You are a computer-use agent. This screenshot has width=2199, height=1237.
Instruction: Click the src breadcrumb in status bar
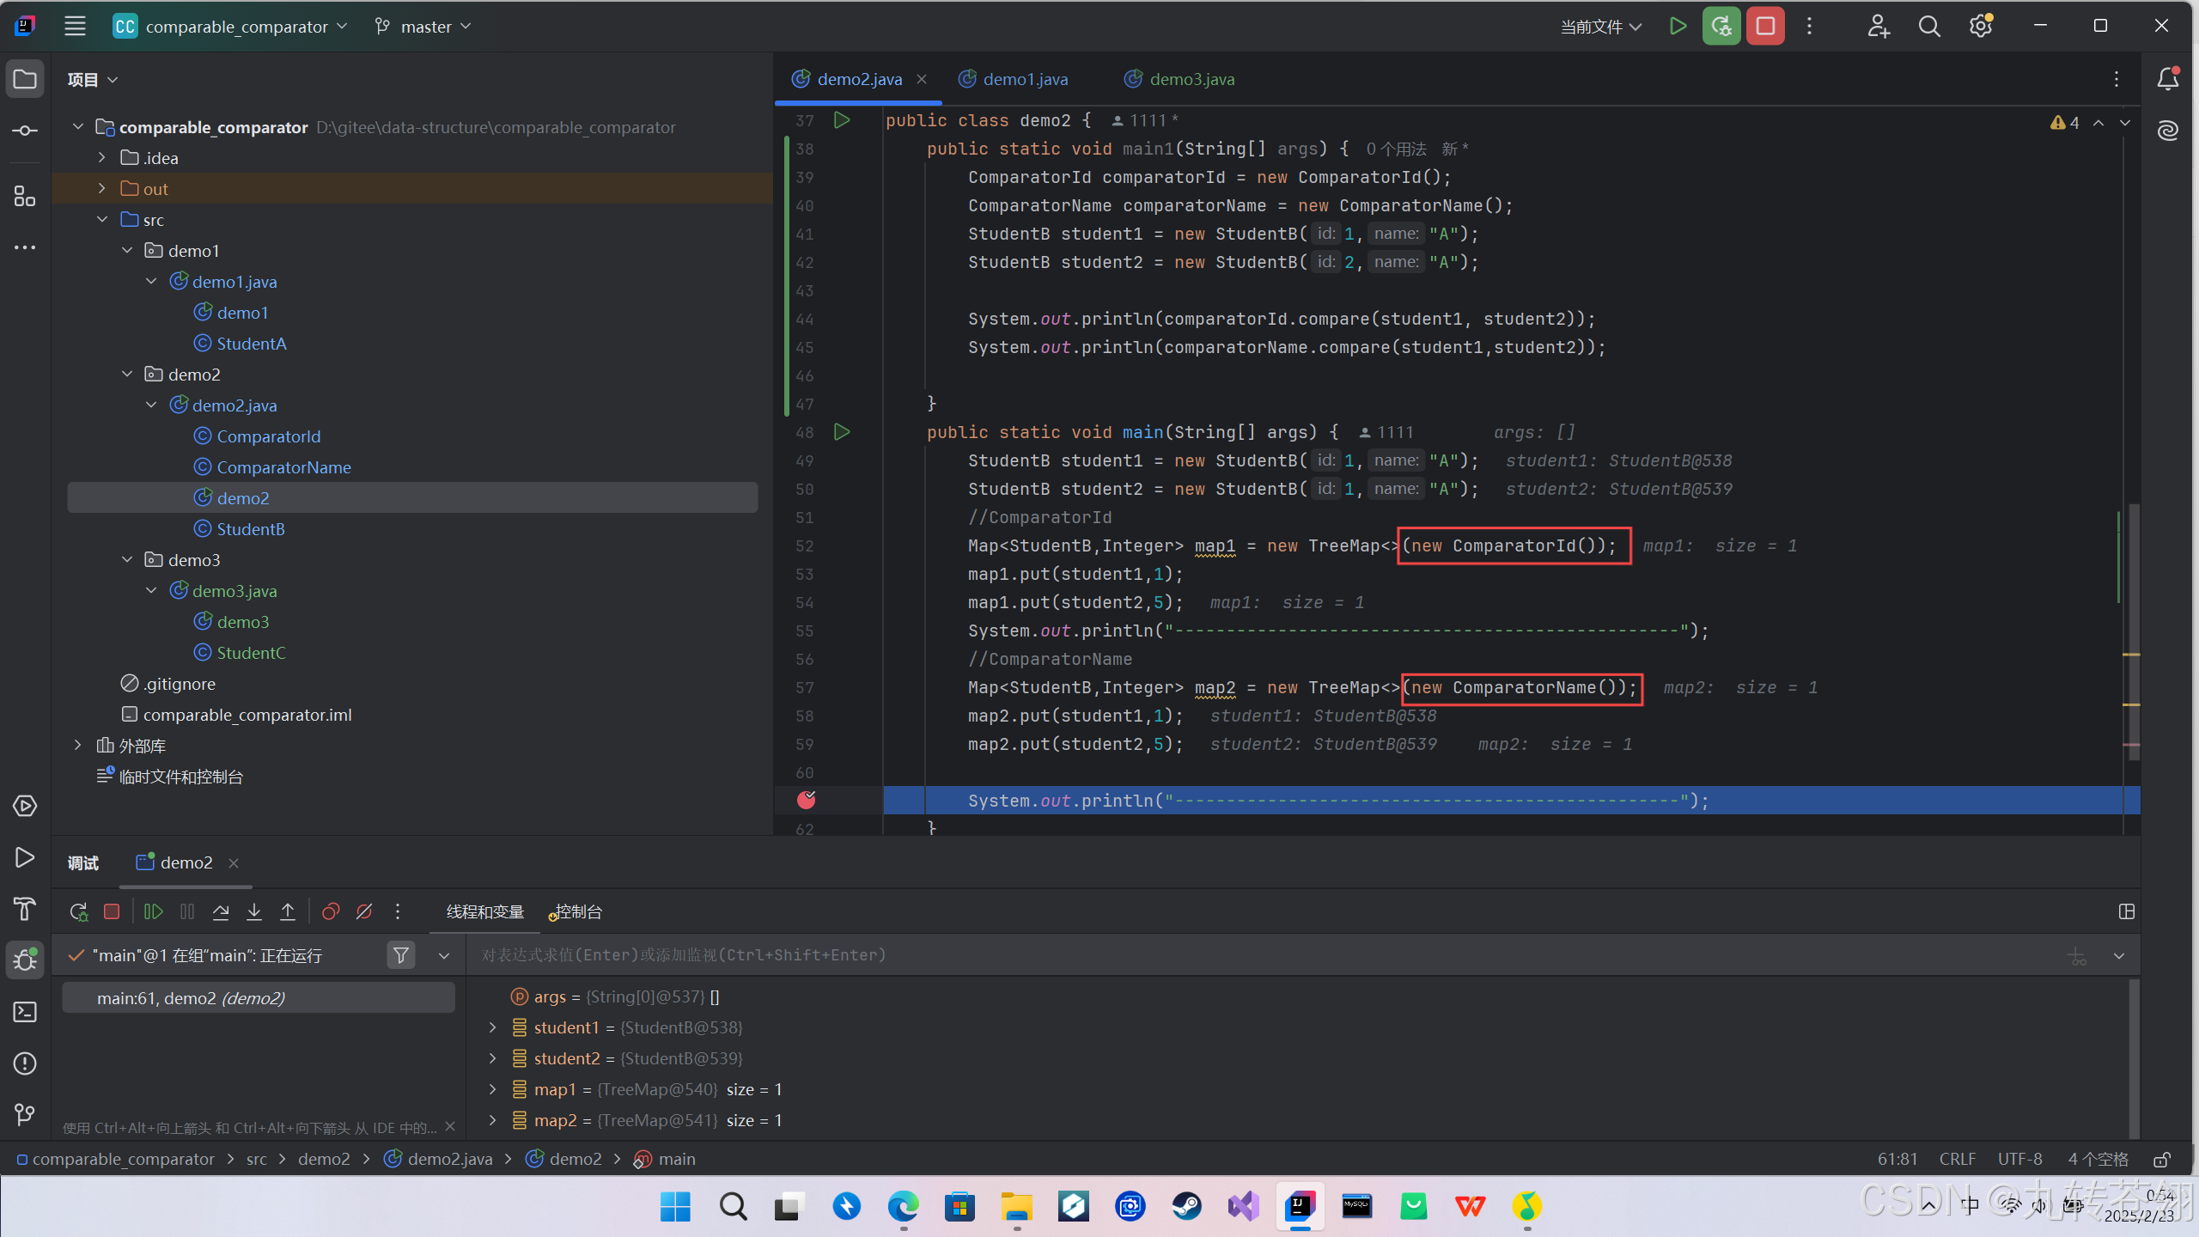256,1159
